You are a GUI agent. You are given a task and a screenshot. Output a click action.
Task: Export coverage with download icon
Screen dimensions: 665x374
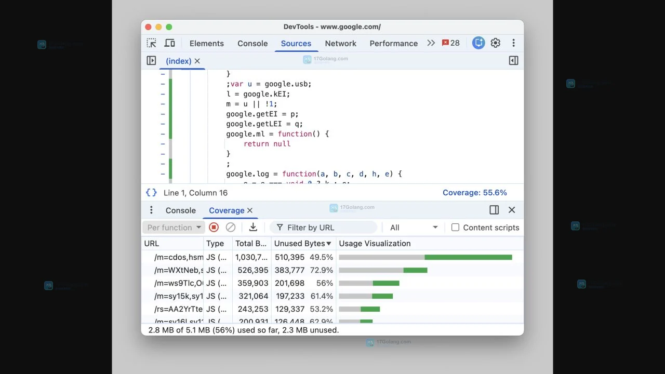pos(253,227)
